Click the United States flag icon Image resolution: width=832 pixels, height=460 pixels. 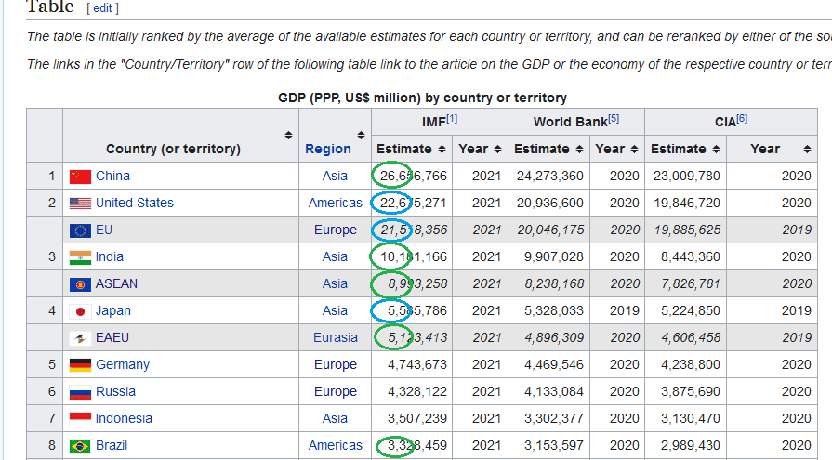pyautogui.click(x=80, y=204)
